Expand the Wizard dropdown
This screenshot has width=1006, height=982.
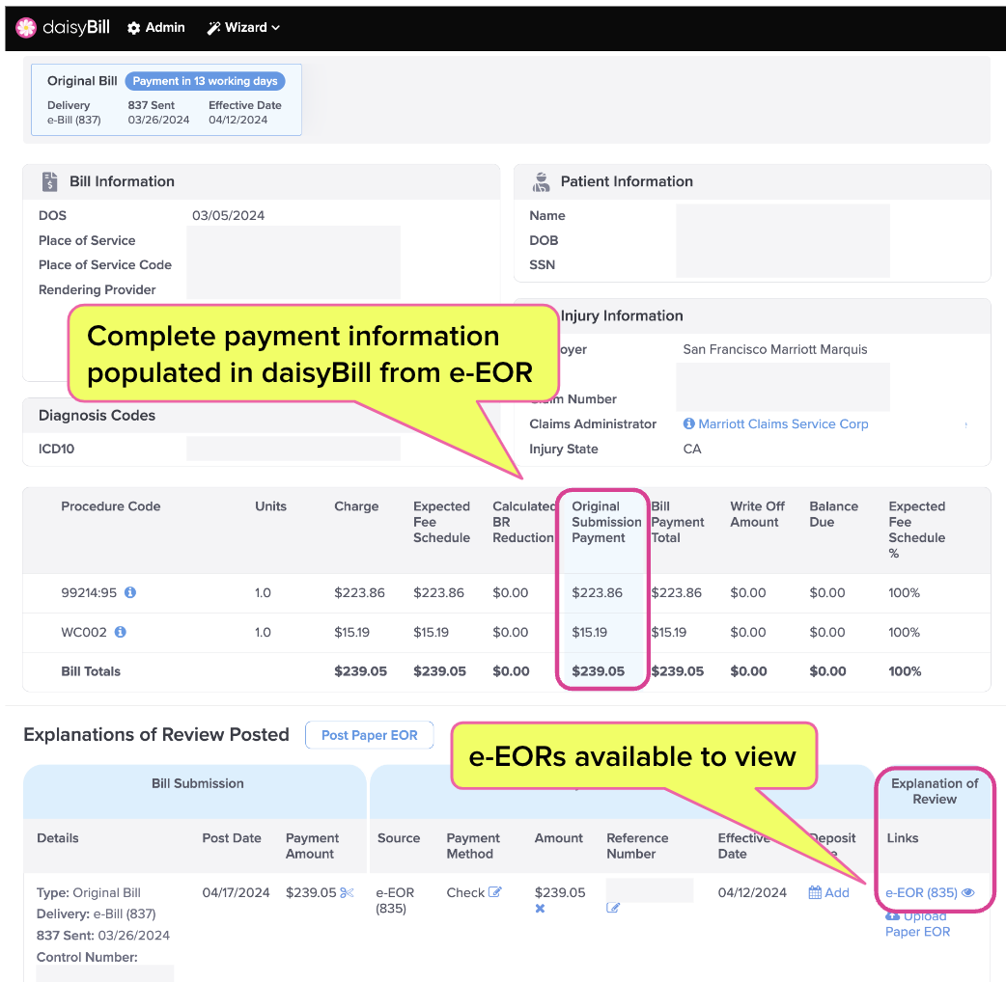pos(243,28)
